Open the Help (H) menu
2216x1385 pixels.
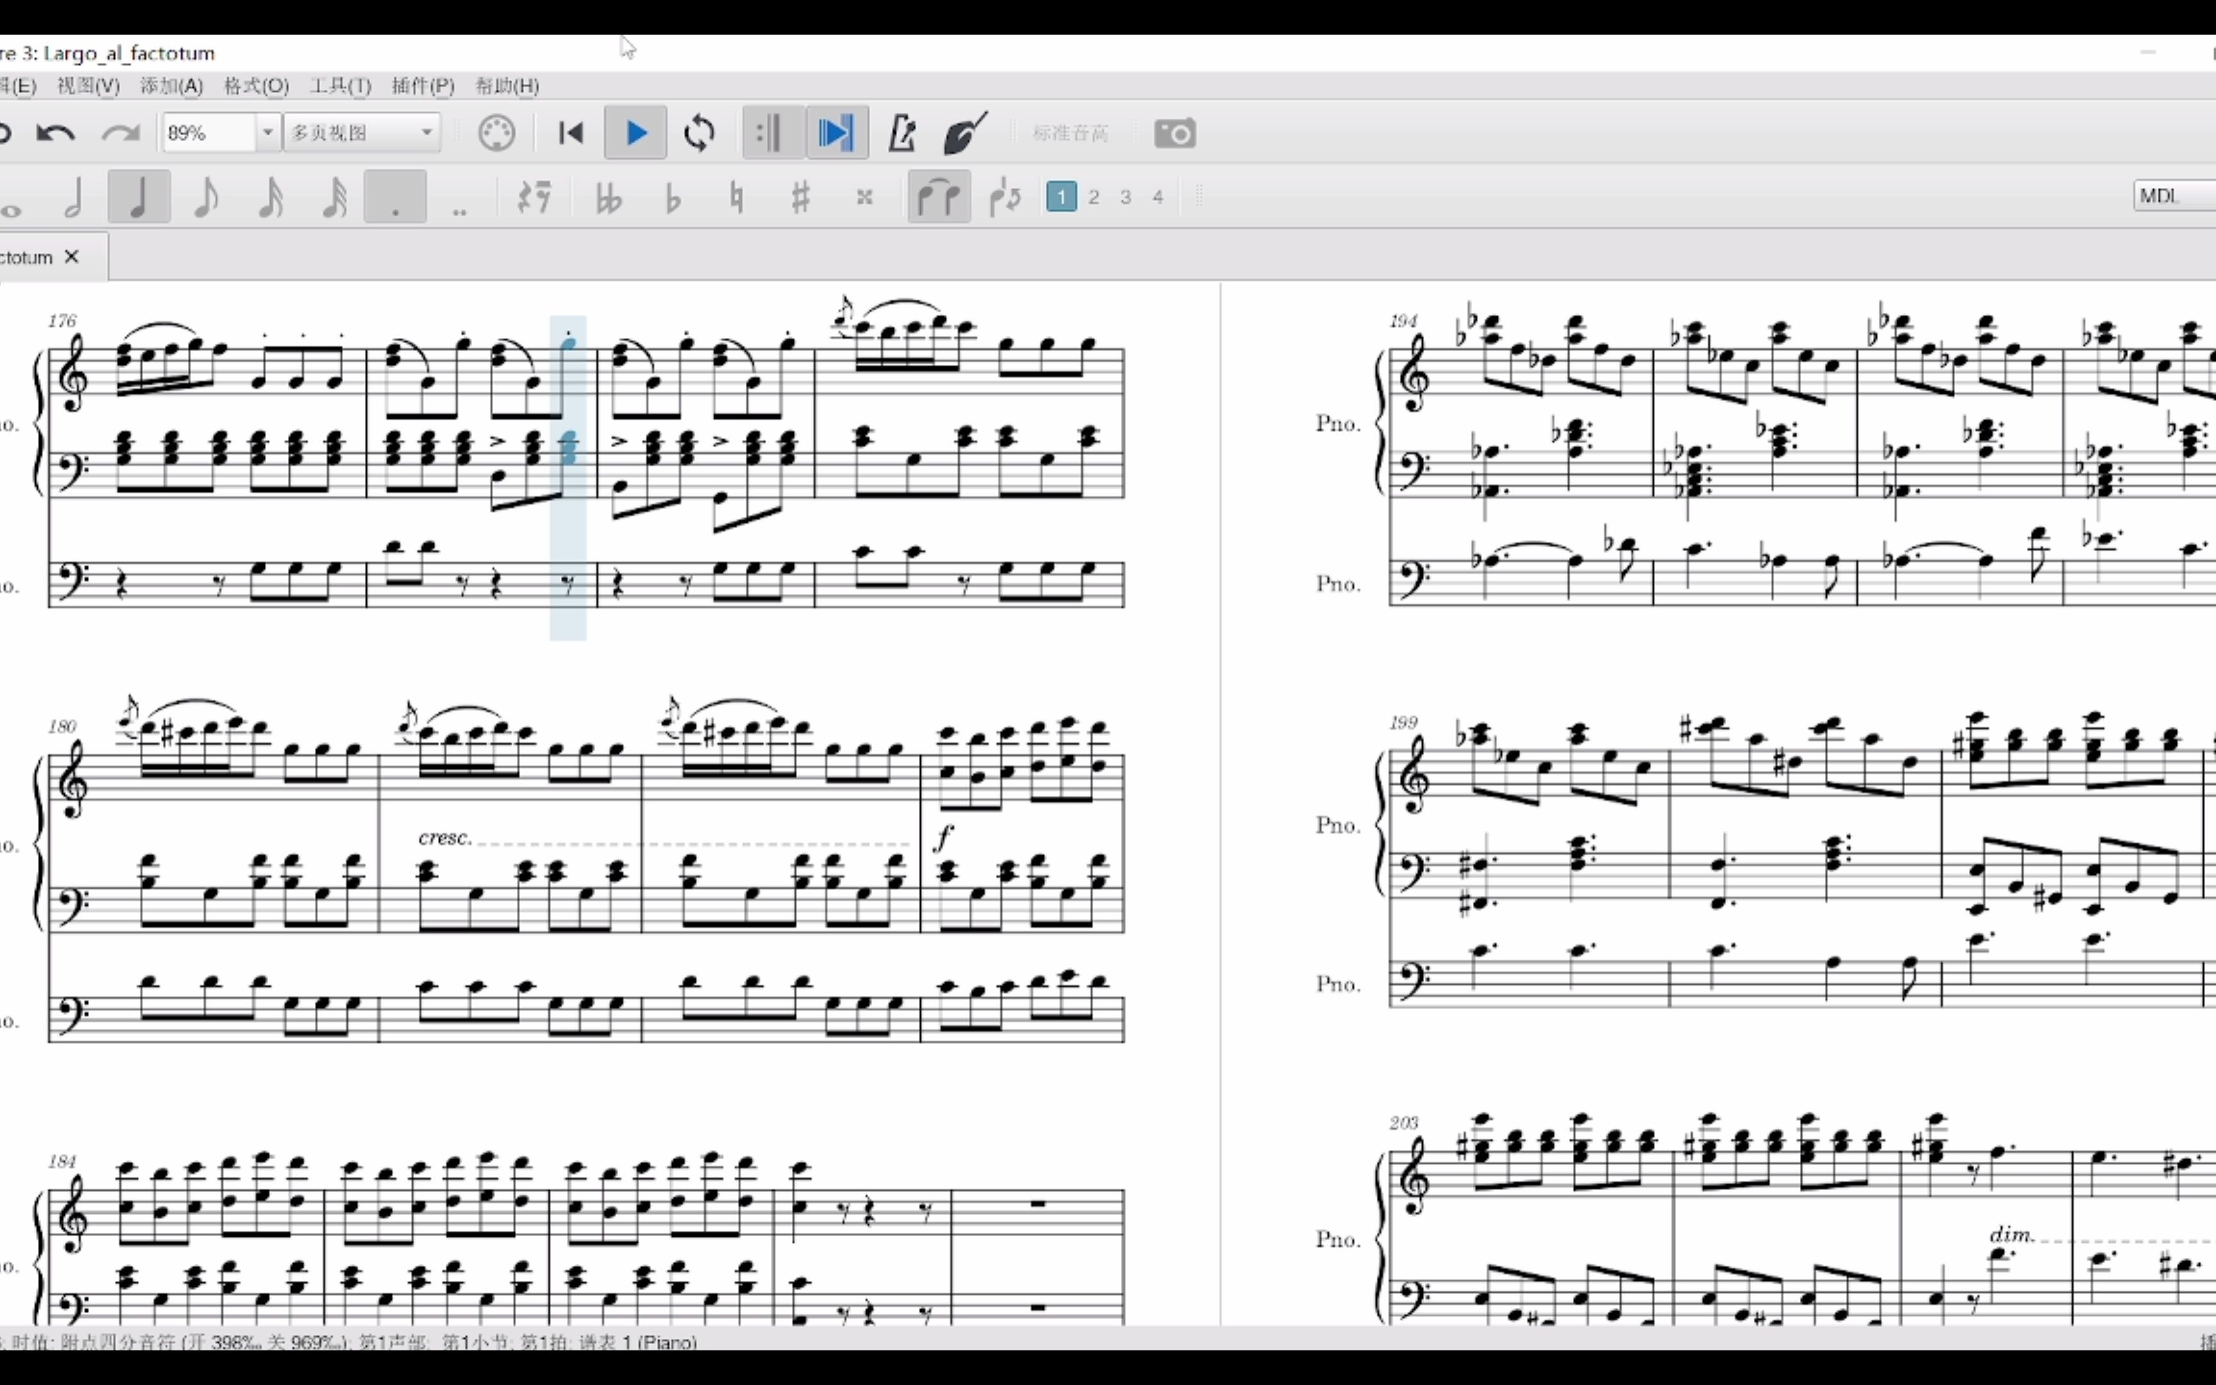(507, 85)
